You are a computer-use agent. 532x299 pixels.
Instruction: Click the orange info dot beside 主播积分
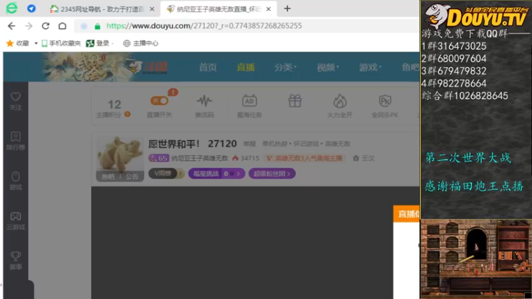[x=128, y=114]
